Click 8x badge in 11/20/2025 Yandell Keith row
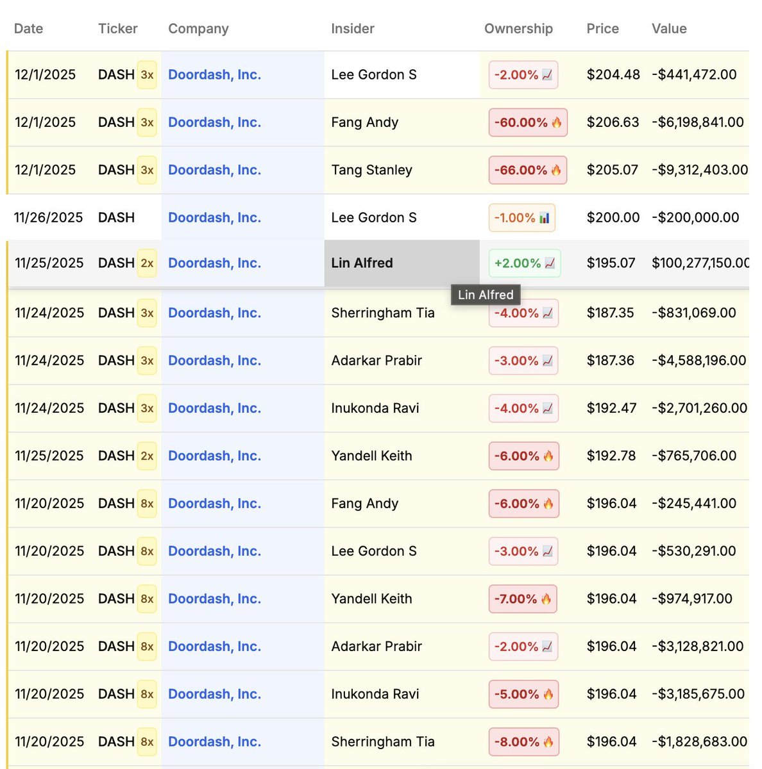Screen dimensions: 762x769 [147, 599]
